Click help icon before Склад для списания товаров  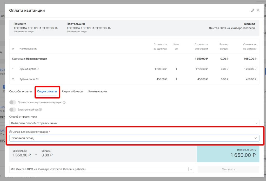pos(11,132)
